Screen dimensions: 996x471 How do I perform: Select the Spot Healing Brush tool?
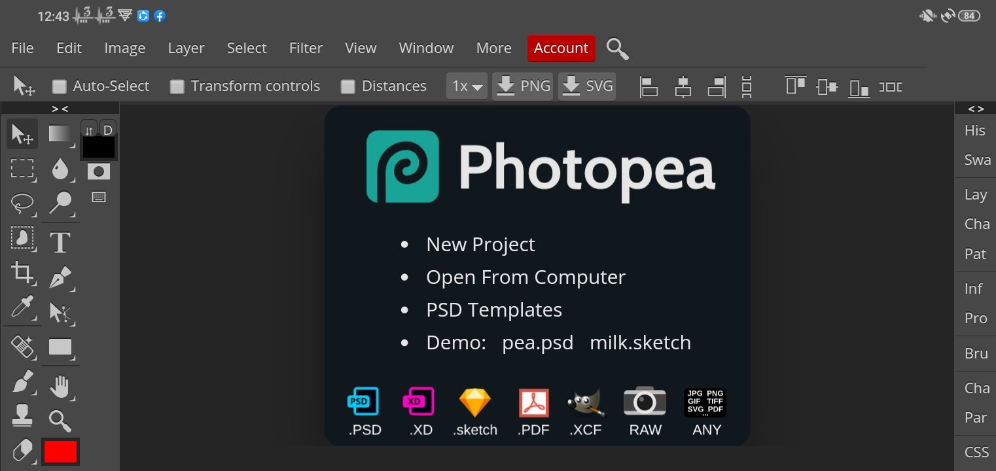point(22,346)
